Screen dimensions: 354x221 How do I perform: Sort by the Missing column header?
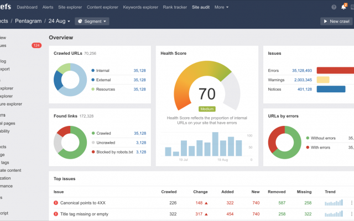304,192
